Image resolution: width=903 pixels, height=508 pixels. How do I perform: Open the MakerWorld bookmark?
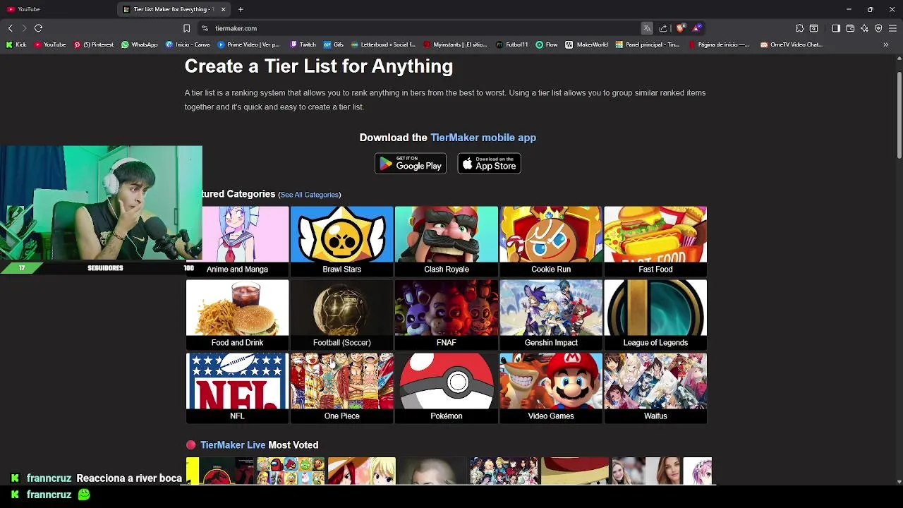(x=587, y=44)
